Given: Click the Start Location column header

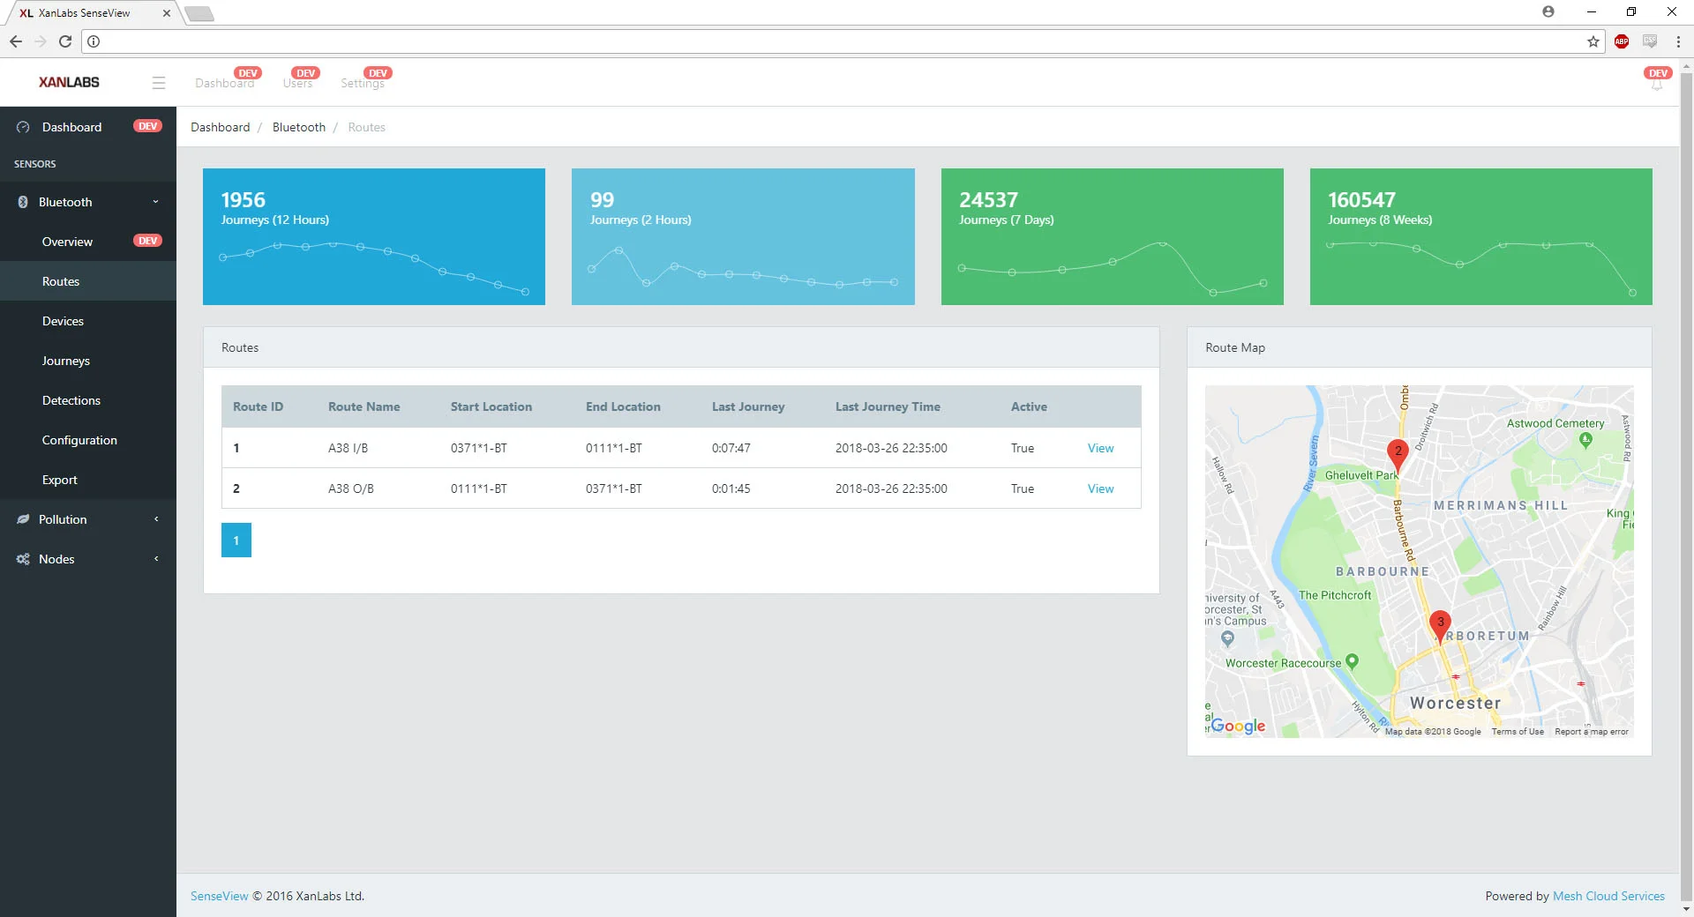Looking at the screenshot, I should (x=491, y=406).
